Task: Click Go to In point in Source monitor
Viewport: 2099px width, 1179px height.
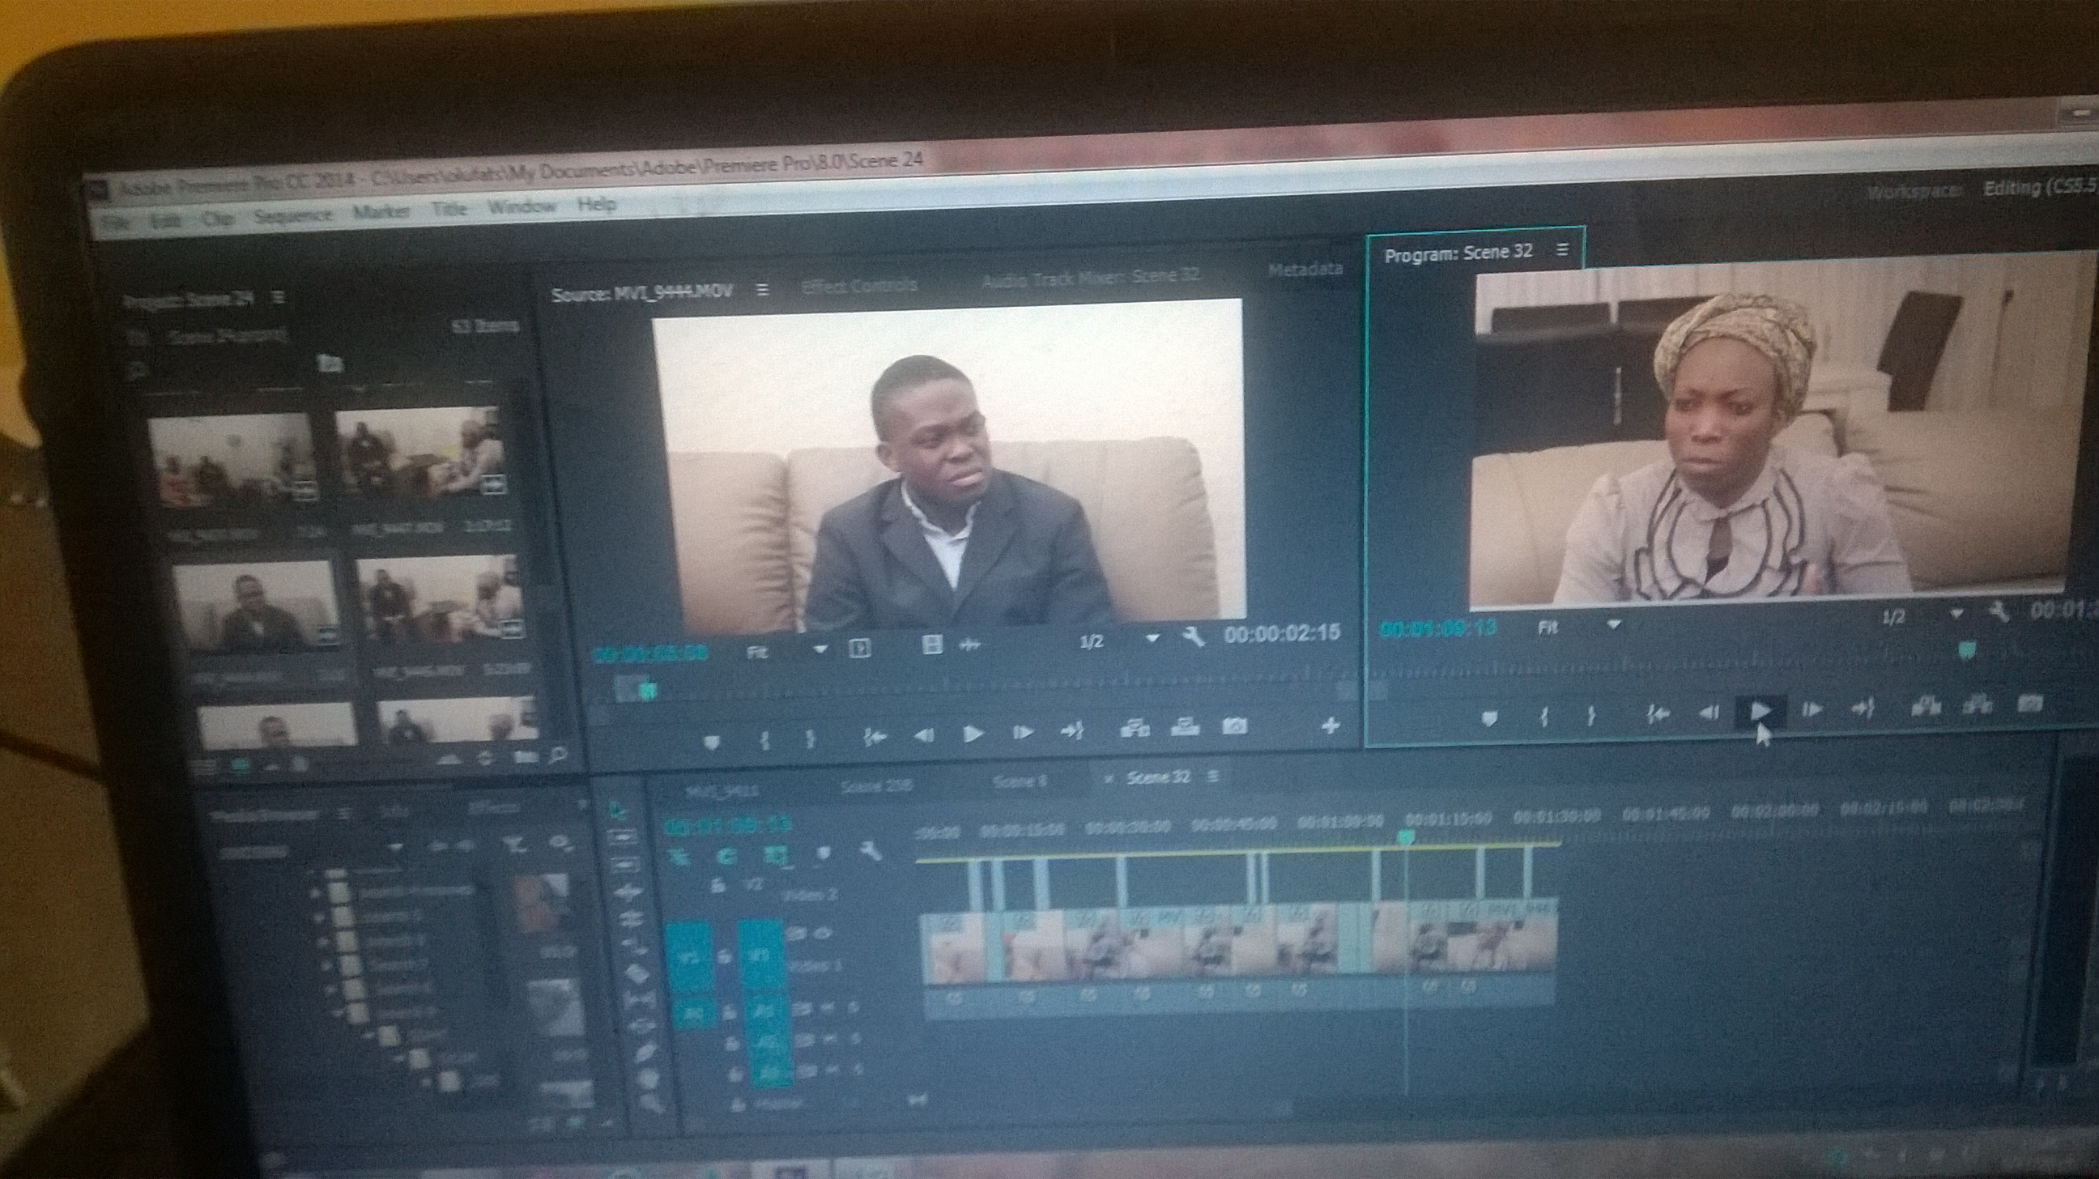Action: coord(875,737)
